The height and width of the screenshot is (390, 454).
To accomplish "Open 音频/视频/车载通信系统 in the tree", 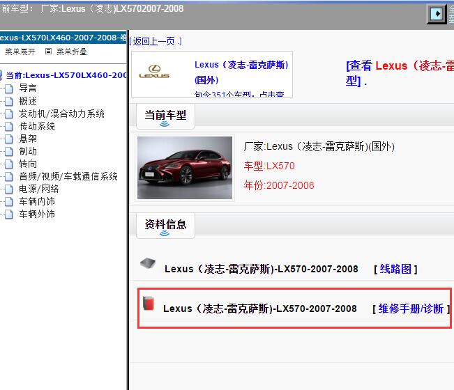I will click(68, 176).
